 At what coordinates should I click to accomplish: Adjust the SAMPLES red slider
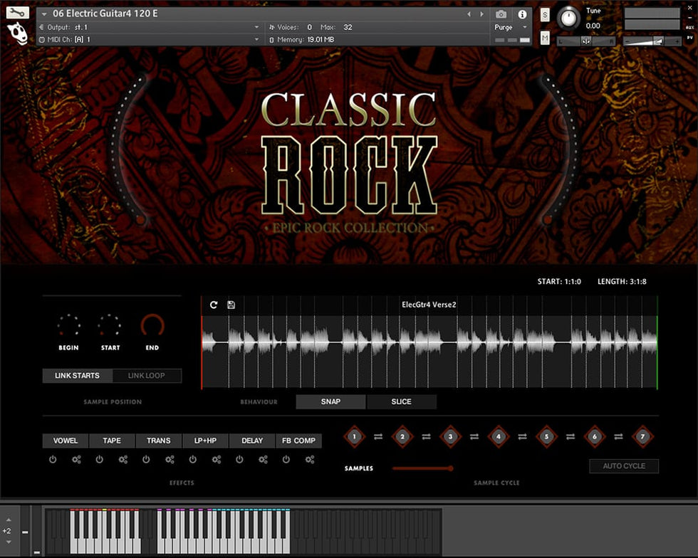[x=422, y=468]
